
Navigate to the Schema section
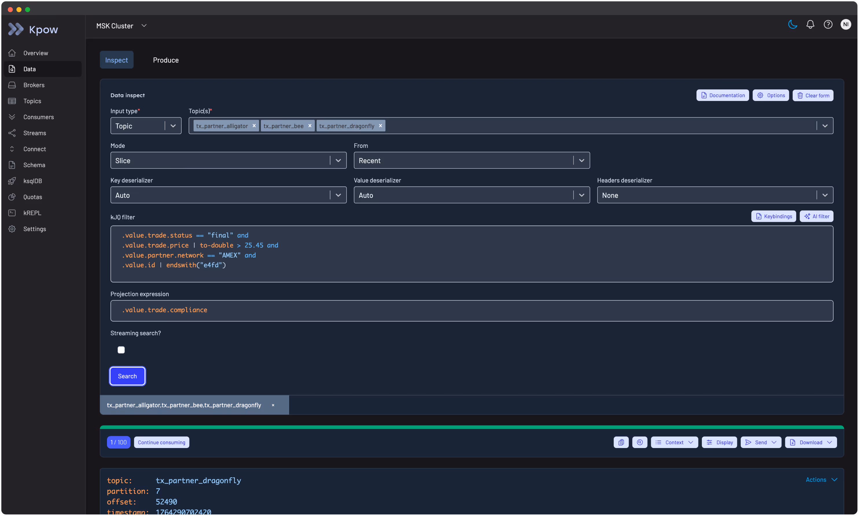pyautogui.click(x=34, y=165)
